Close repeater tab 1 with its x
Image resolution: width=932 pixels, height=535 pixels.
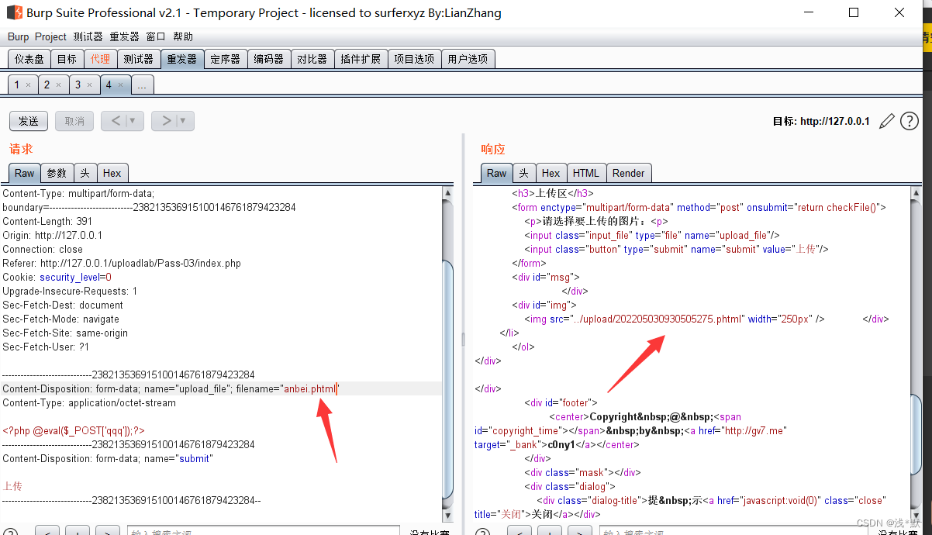(x=28, y=85)
